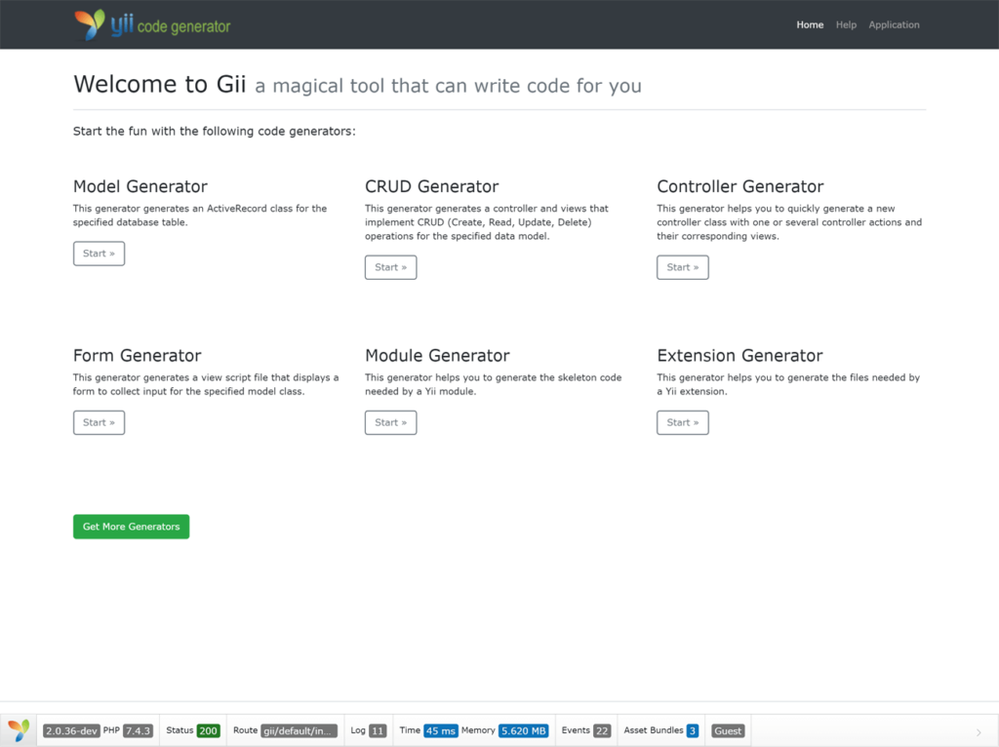This screenshot has height=747, width=999.
Task: Click the Get More Generators button
Action: point(132,527)
